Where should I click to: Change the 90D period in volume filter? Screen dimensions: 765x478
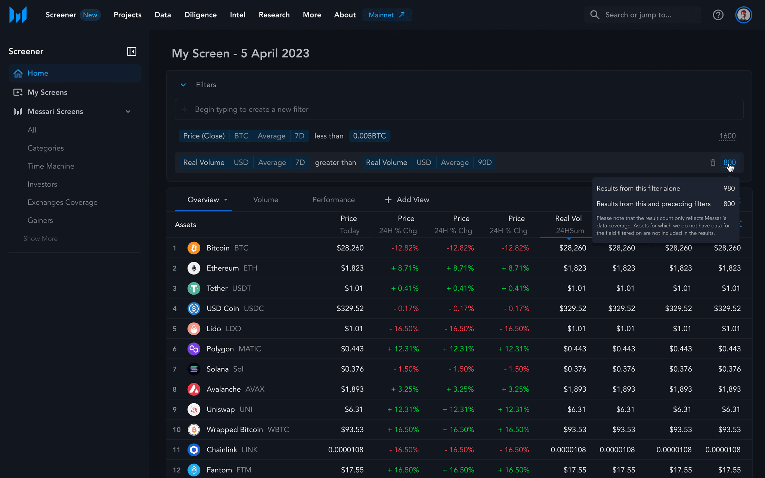[x=485, y=162]
